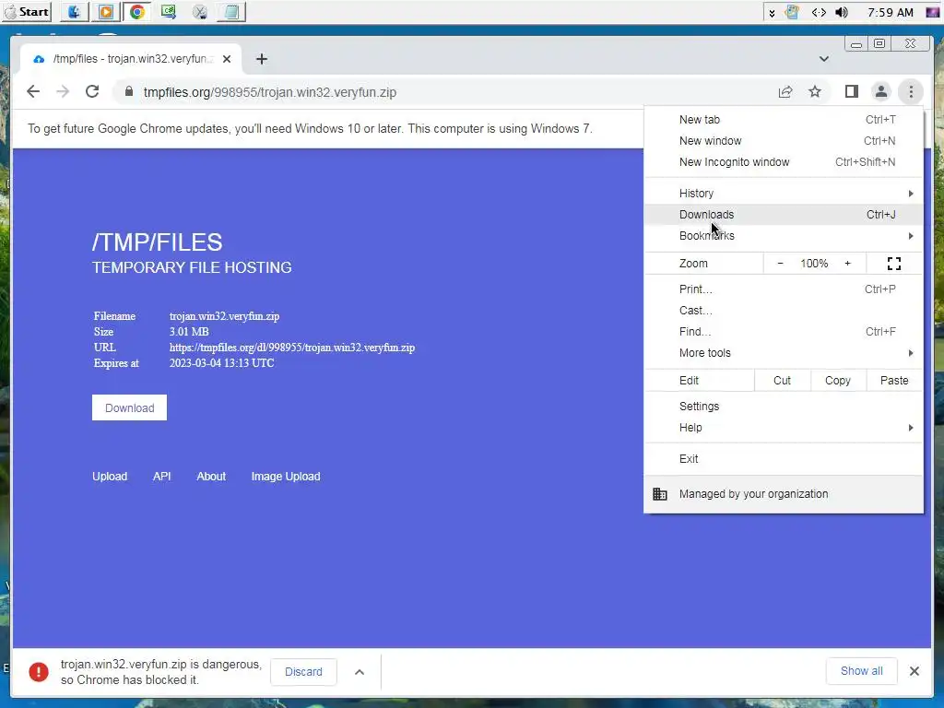Click the orange media player taskbar icon
Screen dimensions: 944x708
click(x=106, y=11)
